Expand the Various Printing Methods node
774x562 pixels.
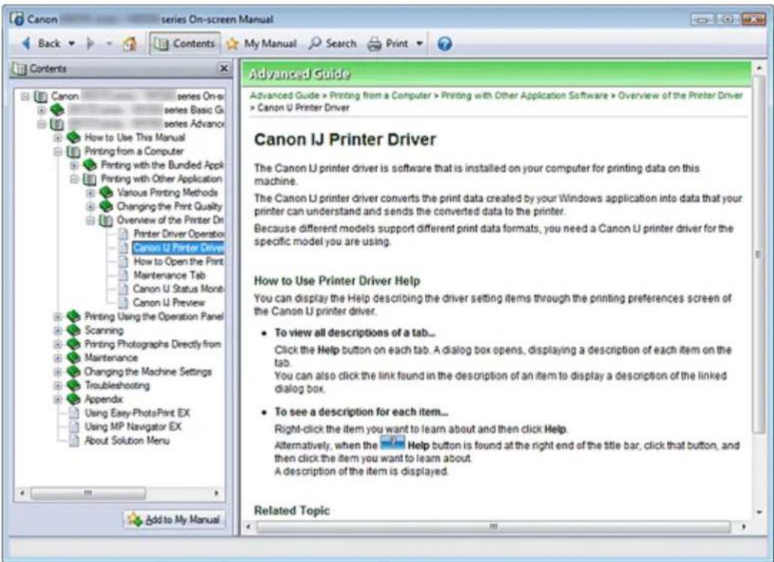[x=90, y=192]
